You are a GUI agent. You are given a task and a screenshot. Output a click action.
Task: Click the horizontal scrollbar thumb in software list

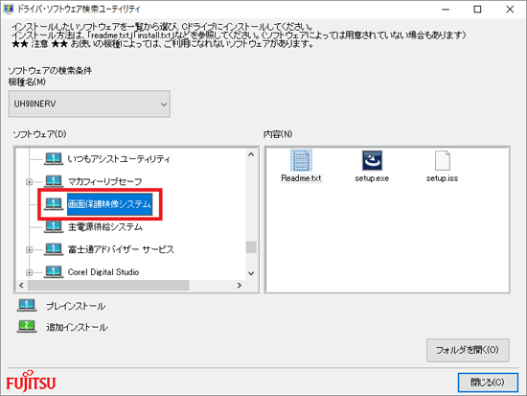coord(108,286)
